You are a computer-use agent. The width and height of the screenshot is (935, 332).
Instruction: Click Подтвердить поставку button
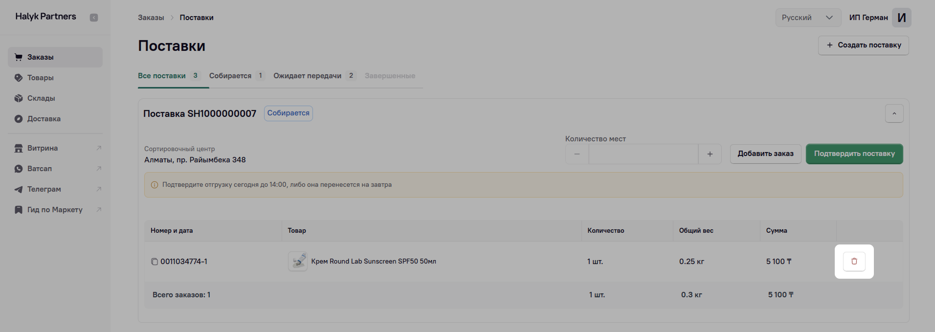(854, 154)
